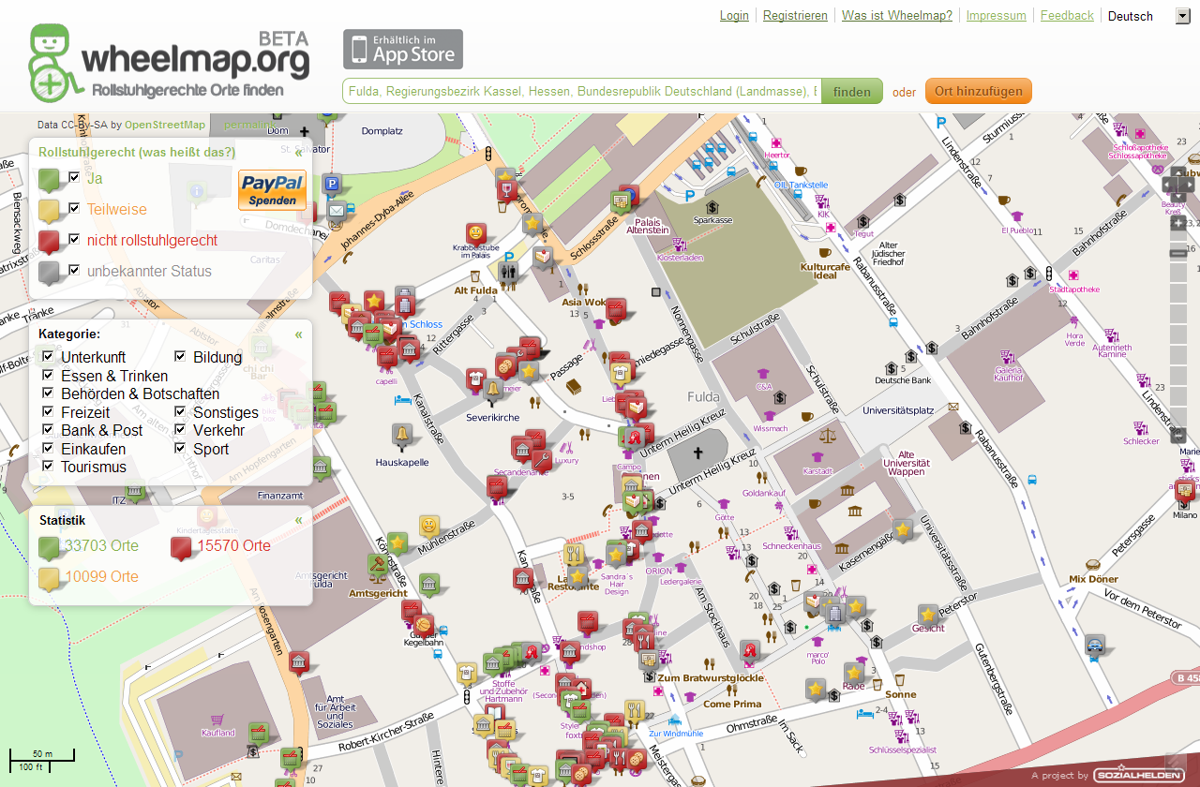
Task: Toggle the Bank & Post category checkbox
Action: (49, 429)
